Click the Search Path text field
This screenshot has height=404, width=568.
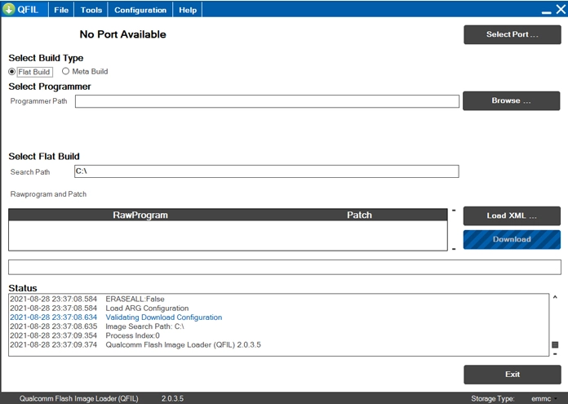tap(267, 171)
